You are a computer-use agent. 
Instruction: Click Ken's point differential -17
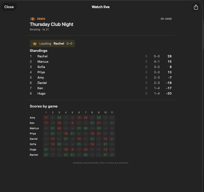169,88
